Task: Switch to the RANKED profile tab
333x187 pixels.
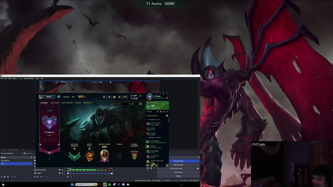Action: coord(78,103)
